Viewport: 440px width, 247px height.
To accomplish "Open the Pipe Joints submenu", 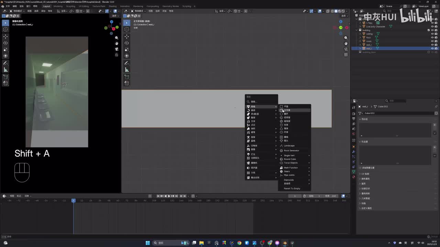I will tap(295, 175).
